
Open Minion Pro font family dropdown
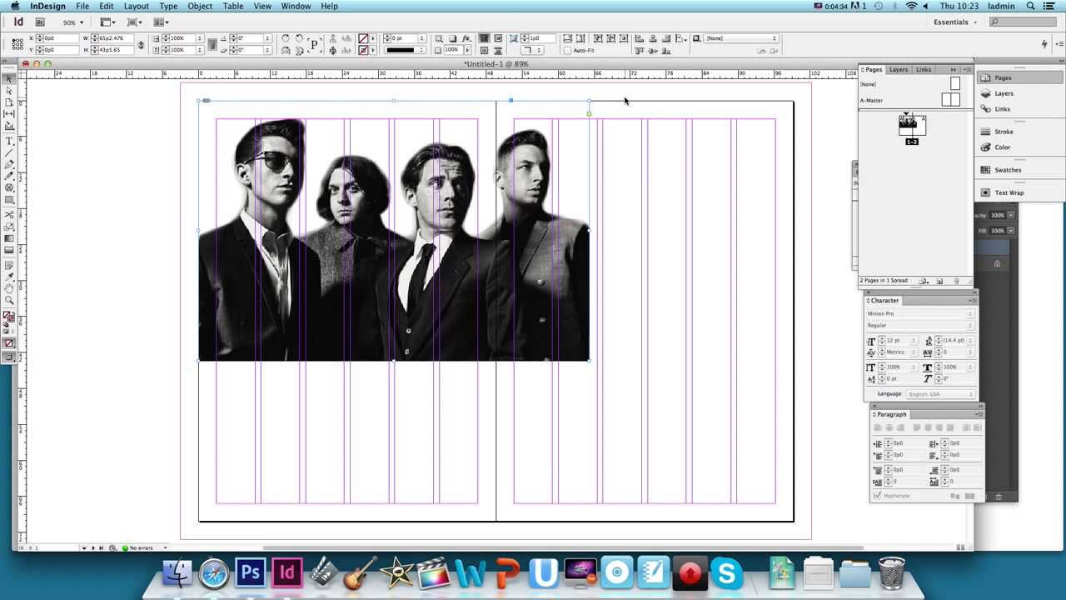[919, 314]
